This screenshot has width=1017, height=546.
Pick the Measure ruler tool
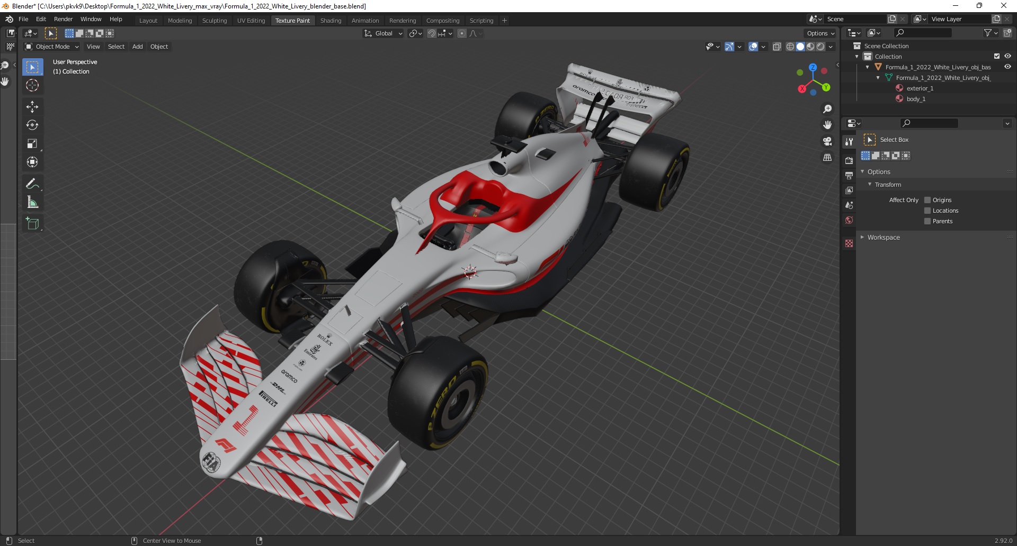[x=32, y=202]
